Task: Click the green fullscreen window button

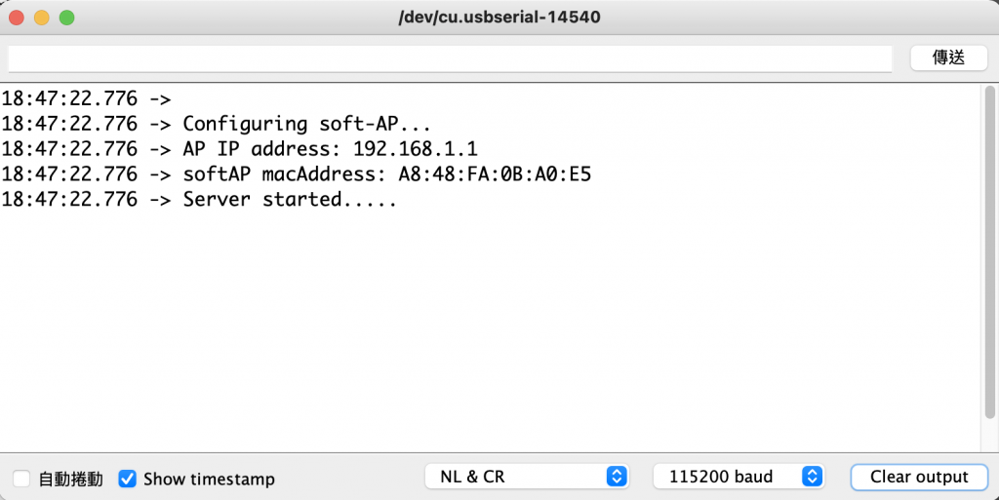Action: [x=67, y=18]
